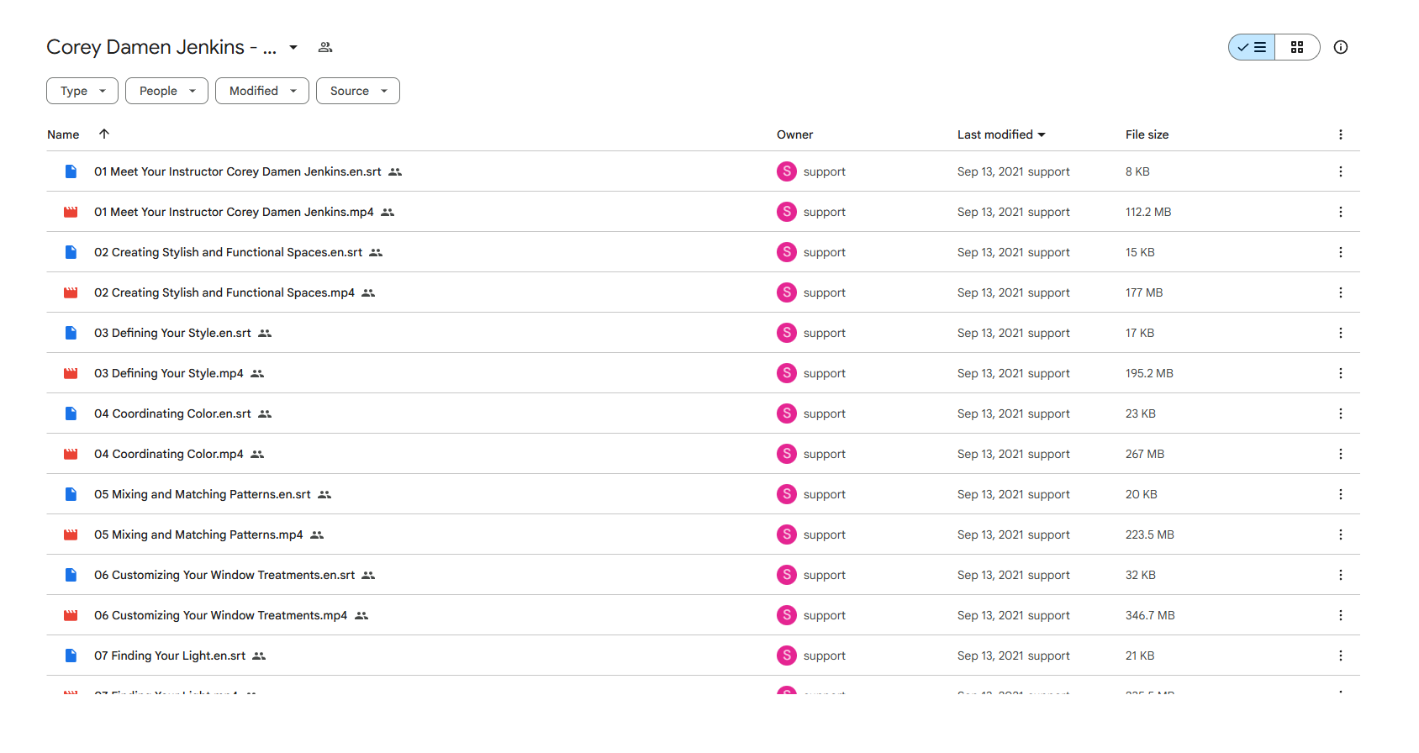Click owner avatar in 06 Window Treatments.mp4 row
Screen dimensions: 1419x753
[787, 615]
